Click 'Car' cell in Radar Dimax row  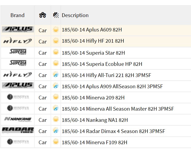pos(42,131)
